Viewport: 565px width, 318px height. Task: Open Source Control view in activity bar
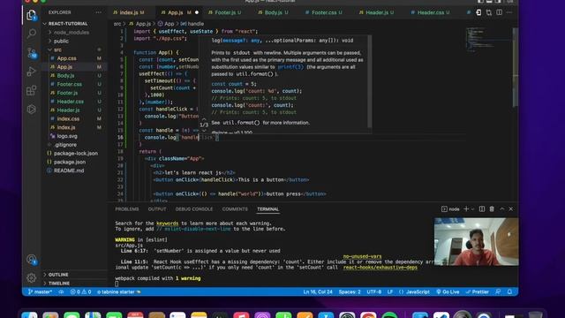click(x=32, y=53)
